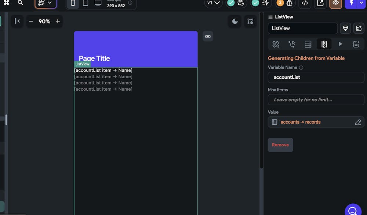Zoom out with the minus button
The image size is (367, 215).
(31, 22)
